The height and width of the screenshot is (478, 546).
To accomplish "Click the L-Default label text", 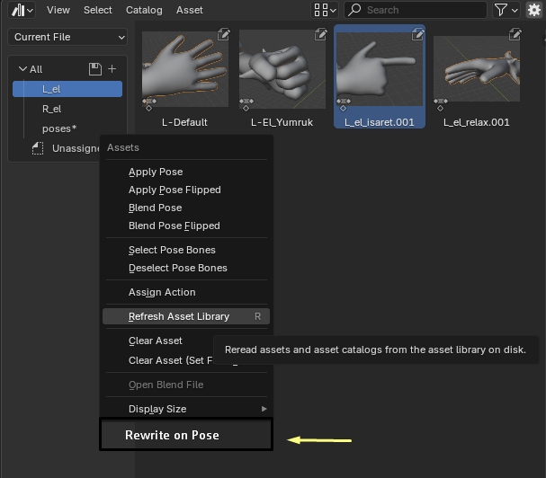I will 184,122.
